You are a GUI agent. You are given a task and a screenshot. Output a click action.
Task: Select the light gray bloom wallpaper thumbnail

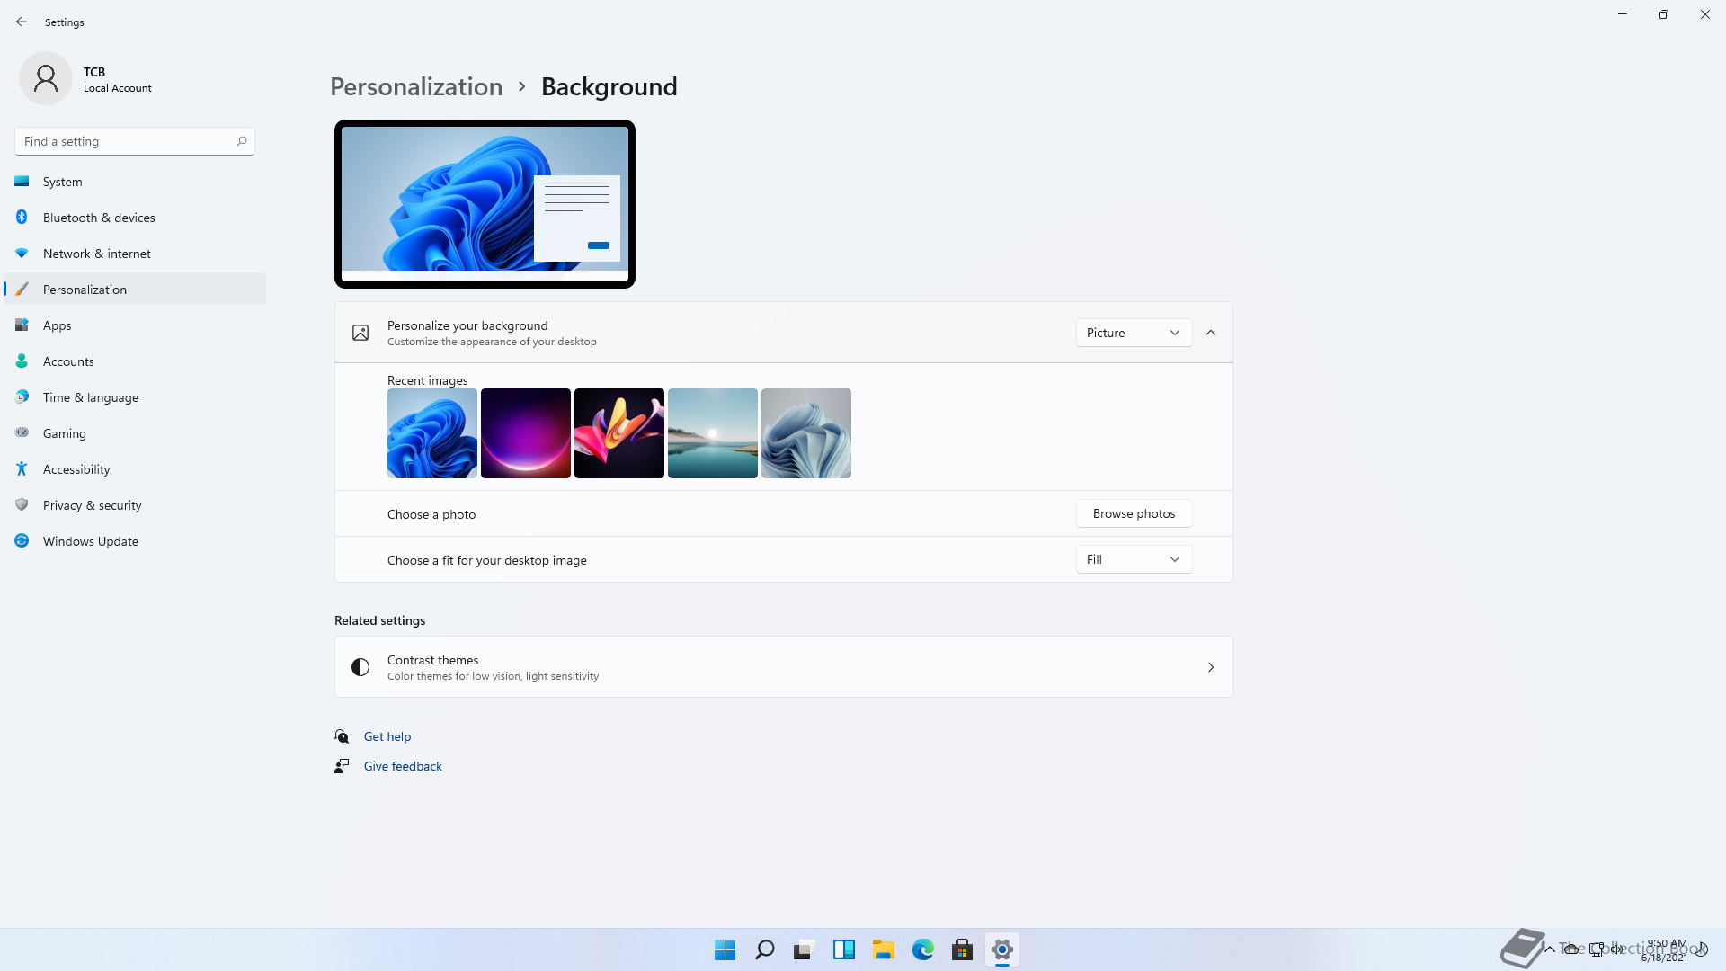(x=806, y=433)
